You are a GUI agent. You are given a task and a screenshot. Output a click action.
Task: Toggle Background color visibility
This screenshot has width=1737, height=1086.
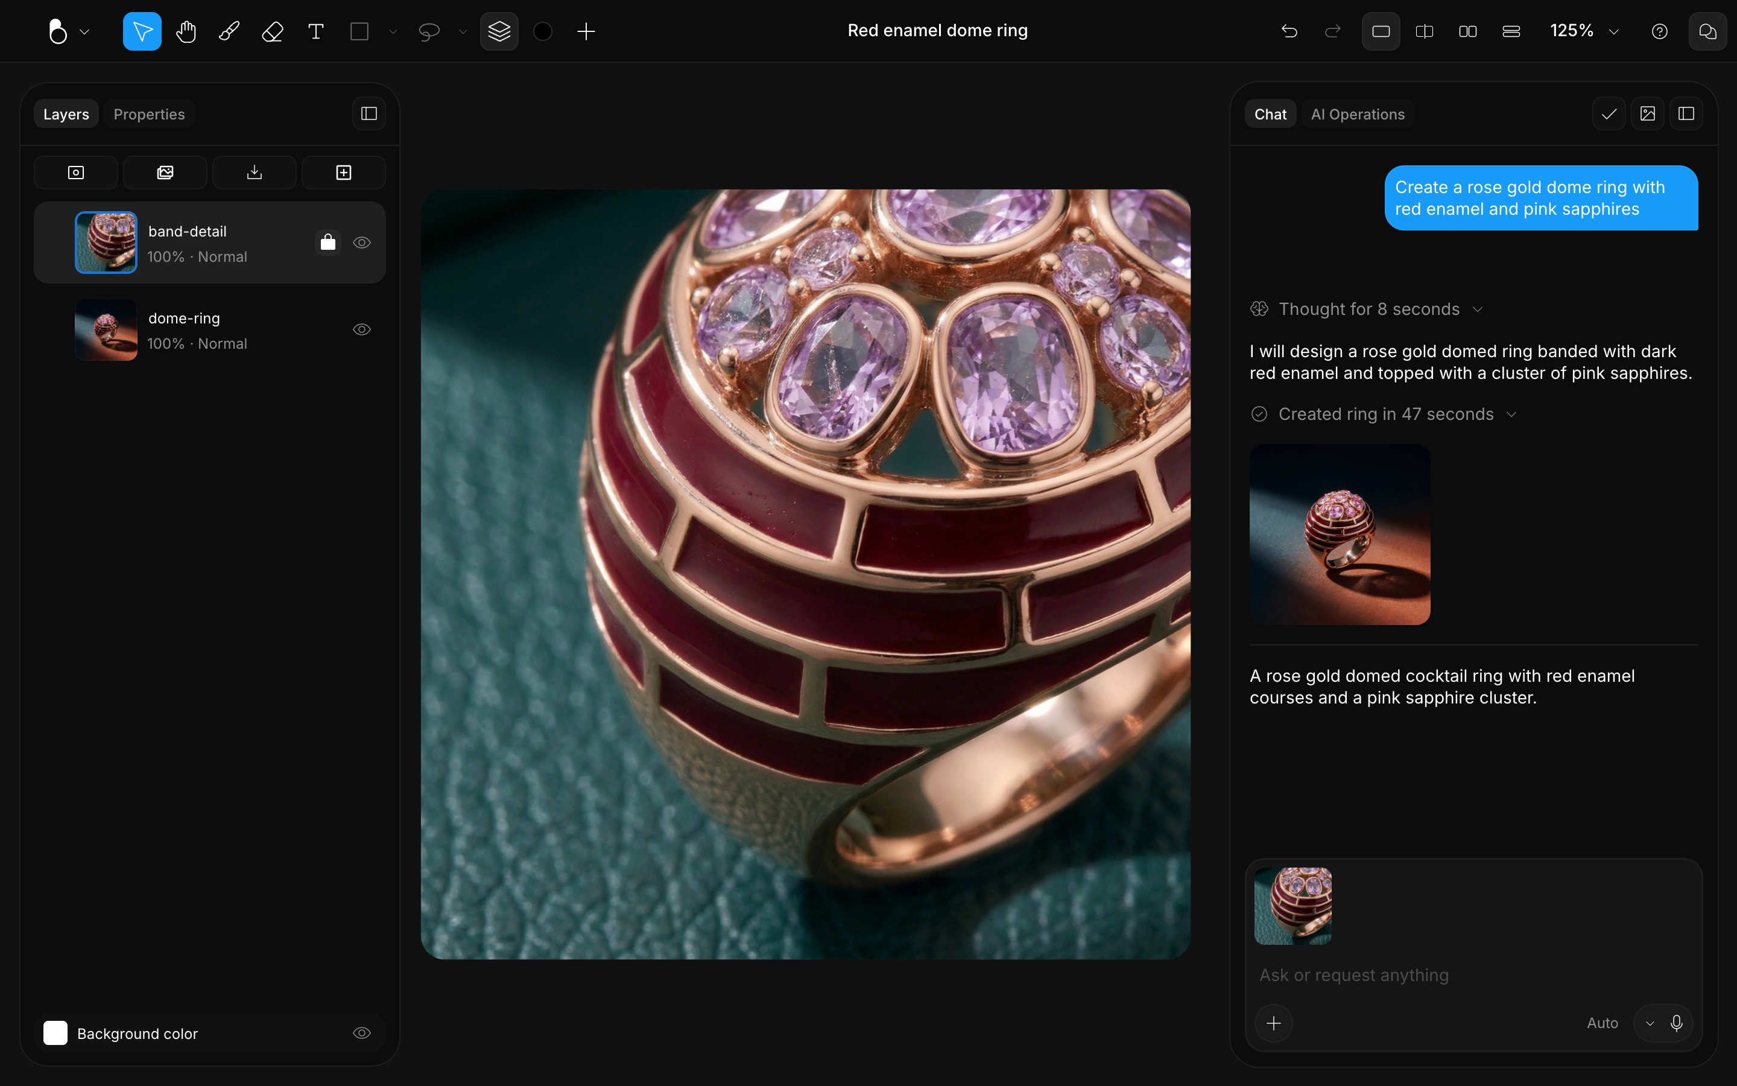(x=362, y=1033)
